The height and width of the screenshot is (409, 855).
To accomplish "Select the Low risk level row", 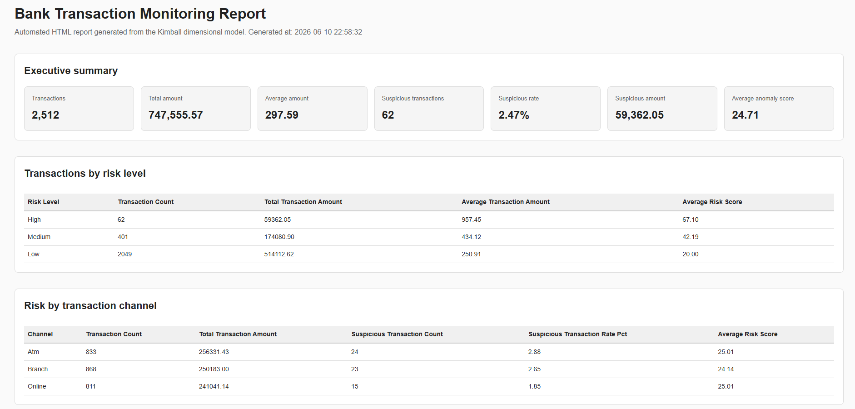I will [429, 254].
